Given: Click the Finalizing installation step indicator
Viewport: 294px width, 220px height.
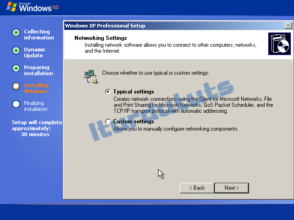Looking at the screenshot, I should [x=16, y=104].
